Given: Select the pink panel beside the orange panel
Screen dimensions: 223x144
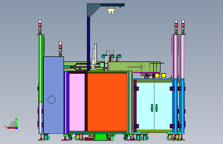Looking at the screenshot, I should pos(77,102).
